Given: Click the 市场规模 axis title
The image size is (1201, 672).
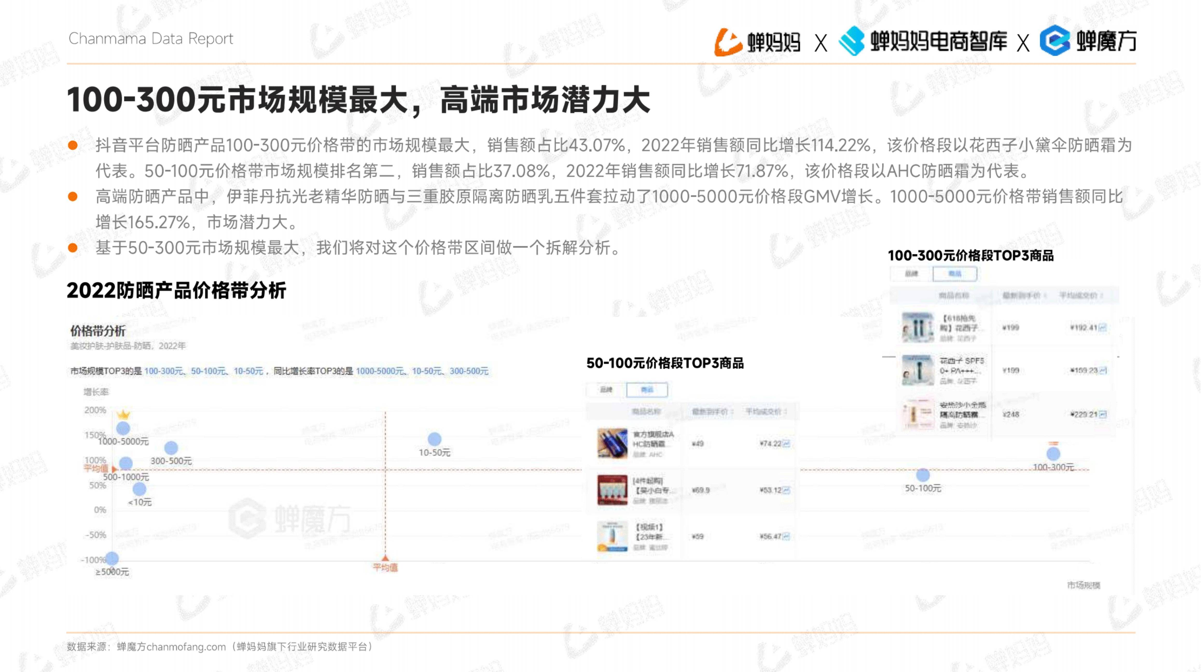Looking at the screenshot, I should [1084, 585].
